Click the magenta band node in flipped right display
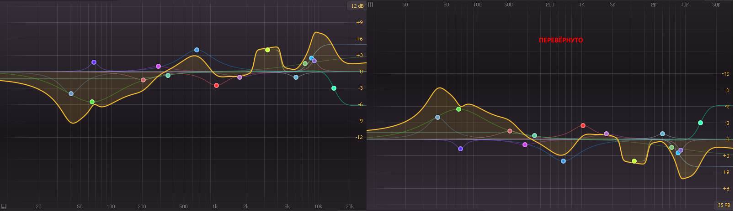 [525, 144]
